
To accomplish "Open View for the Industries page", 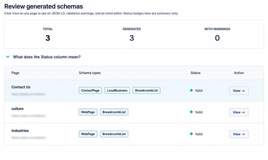I will pos(239,134).
